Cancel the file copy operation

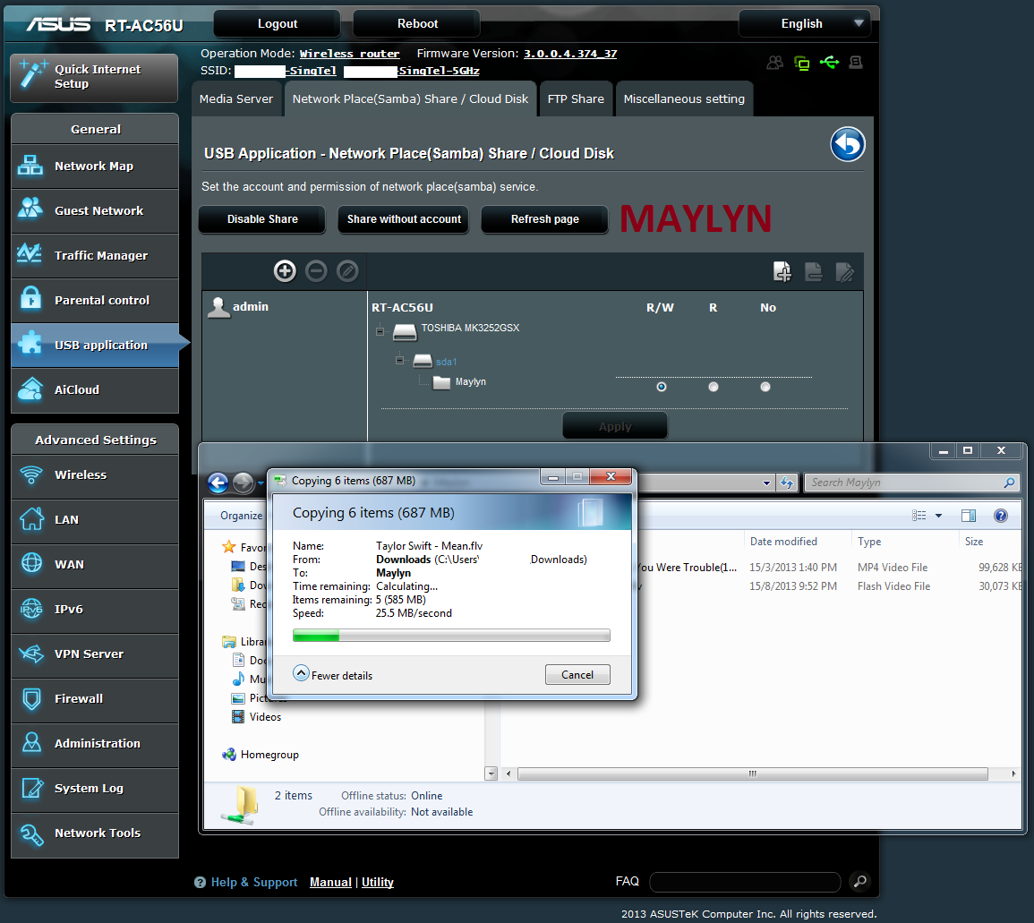577,675
